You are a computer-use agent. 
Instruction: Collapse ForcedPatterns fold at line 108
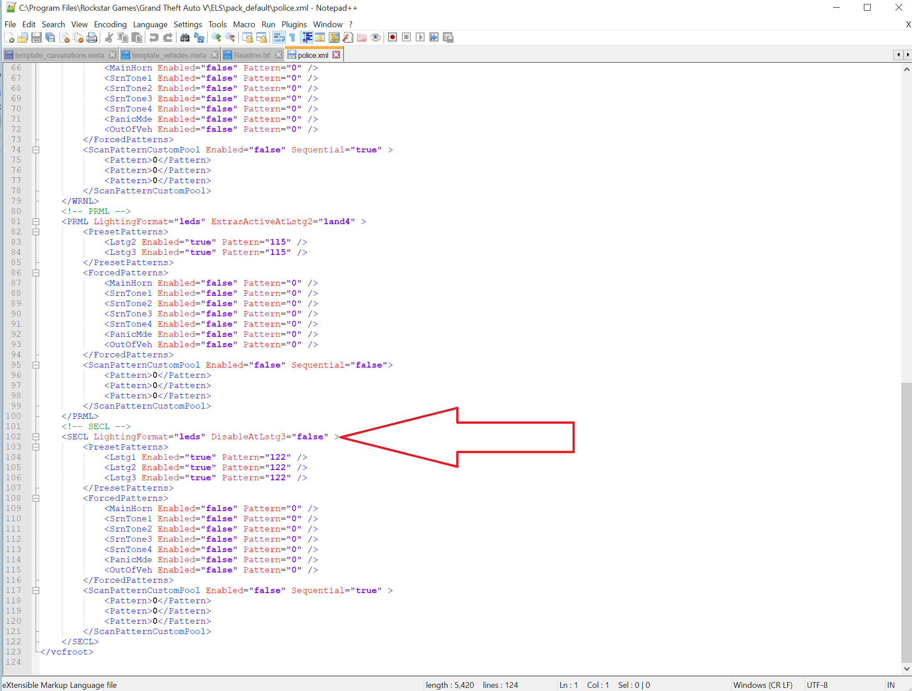36,498
